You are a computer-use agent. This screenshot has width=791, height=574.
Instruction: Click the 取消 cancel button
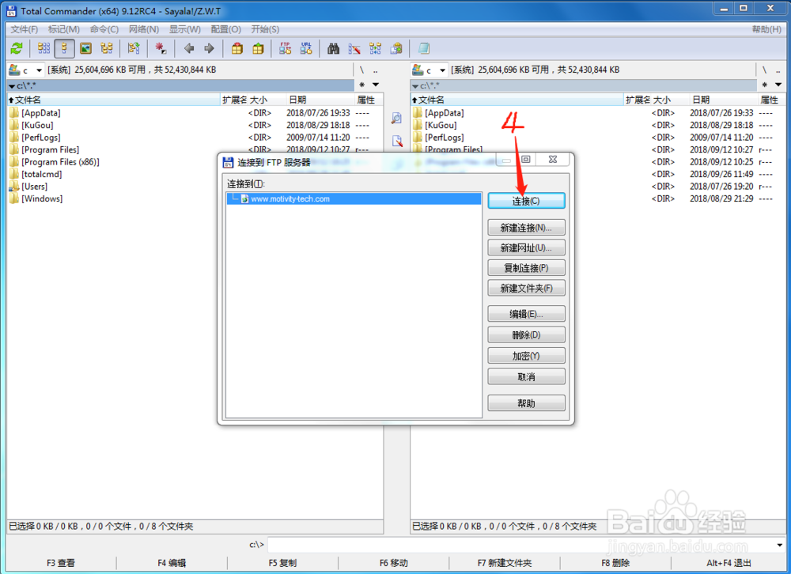pyautogui.click(x=526, y=377)
